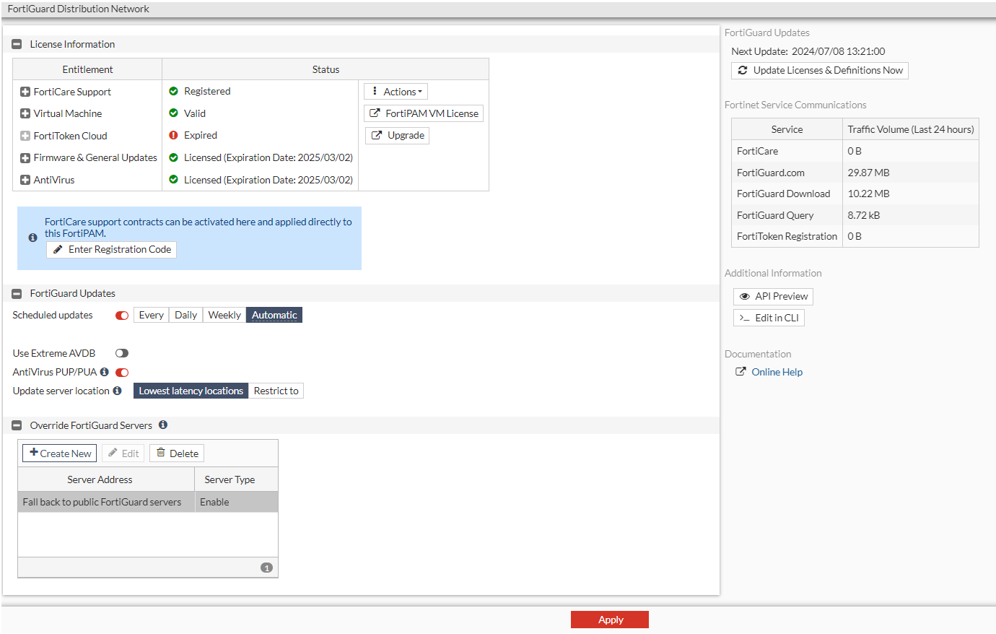Select the Automatic schedule option
The width and height of the screenshot is (996, 634).
point(274,315)
